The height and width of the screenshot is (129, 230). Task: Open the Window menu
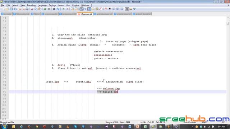pos(85,5)
